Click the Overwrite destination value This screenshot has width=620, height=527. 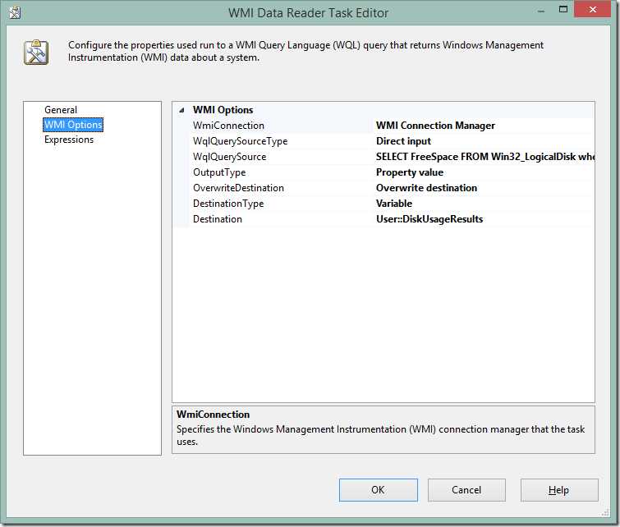pyautogui.click(x=426, y=188)
